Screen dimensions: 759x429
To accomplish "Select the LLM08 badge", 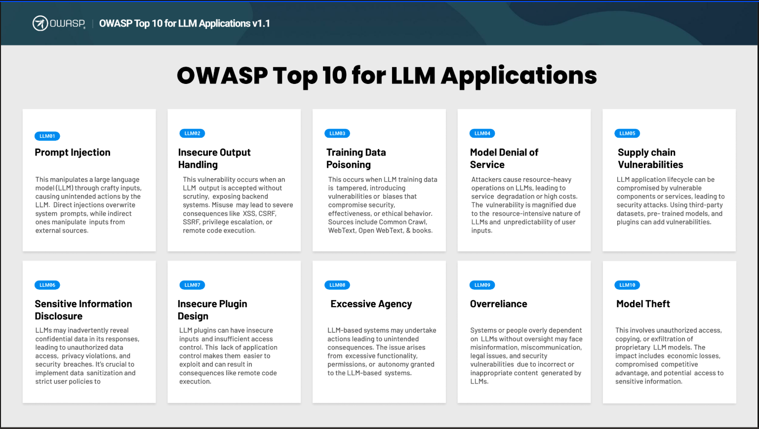I will coord(337,285).
